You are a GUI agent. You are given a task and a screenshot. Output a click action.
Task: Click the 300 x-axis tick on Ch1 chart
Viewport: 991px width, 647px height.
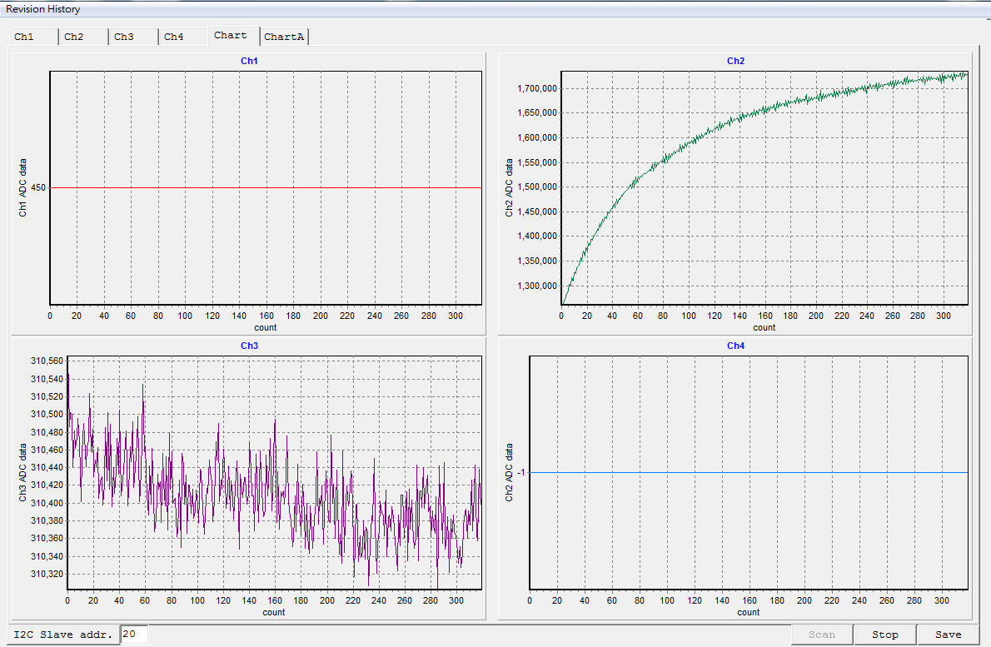[x=456, y=316]
